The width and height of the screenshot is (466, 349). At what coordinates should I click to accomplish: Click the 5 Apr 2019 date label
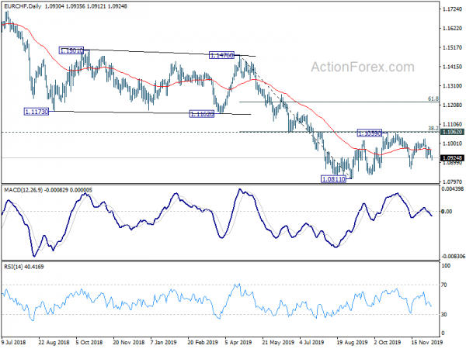(x=238, y=342)
